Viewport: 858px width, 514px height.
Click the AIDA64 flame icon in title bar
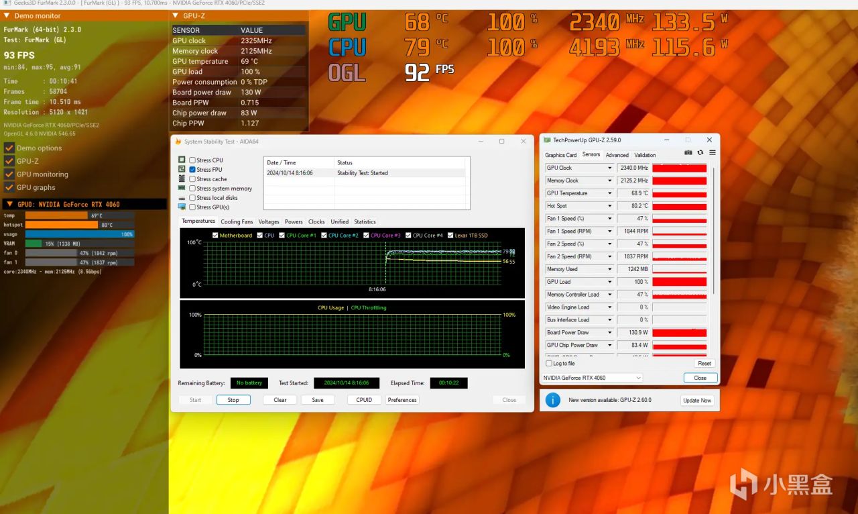pos(178,142)
